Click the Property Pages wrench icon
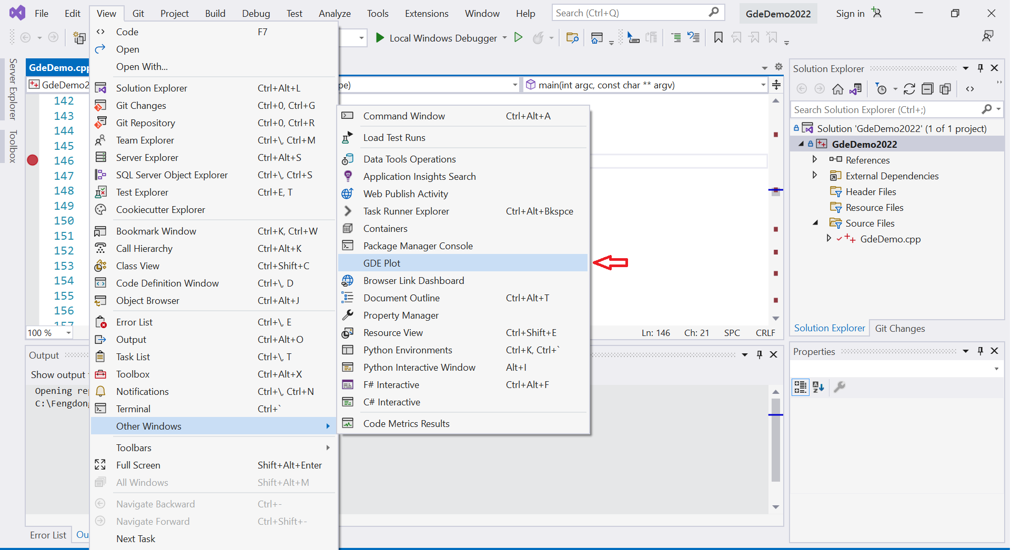1012x550 pixels. (839, 387)
